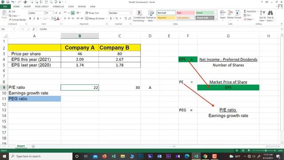
Task: Toggle align text left
Action: click(x=65, y=18)
